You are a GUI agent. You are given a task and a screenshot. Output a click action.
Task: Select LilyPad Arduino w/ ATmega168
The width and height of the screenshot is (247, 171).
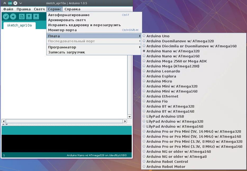(x=194, y=126)
